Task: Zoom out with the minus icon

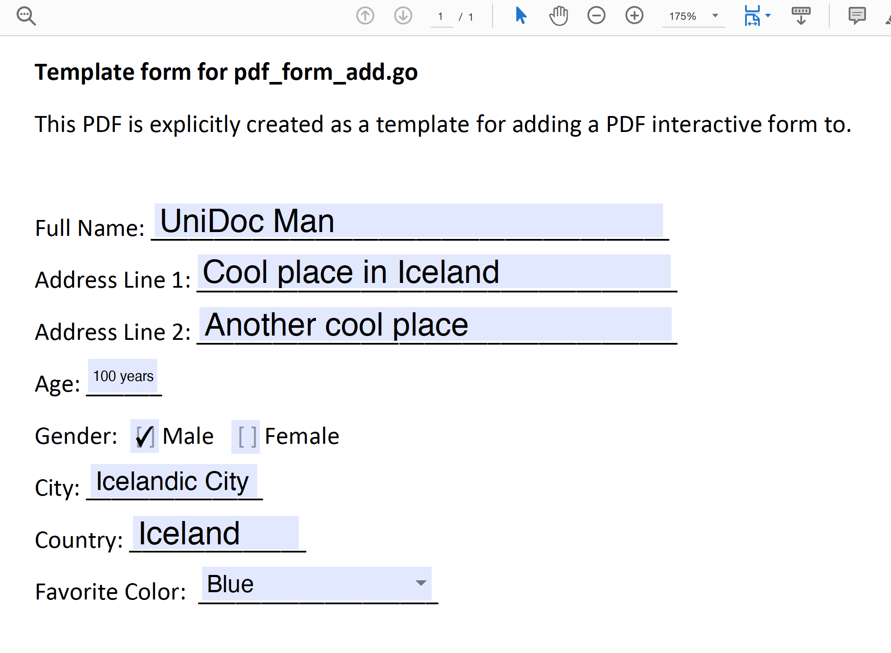Action: (x=596, y=16)
